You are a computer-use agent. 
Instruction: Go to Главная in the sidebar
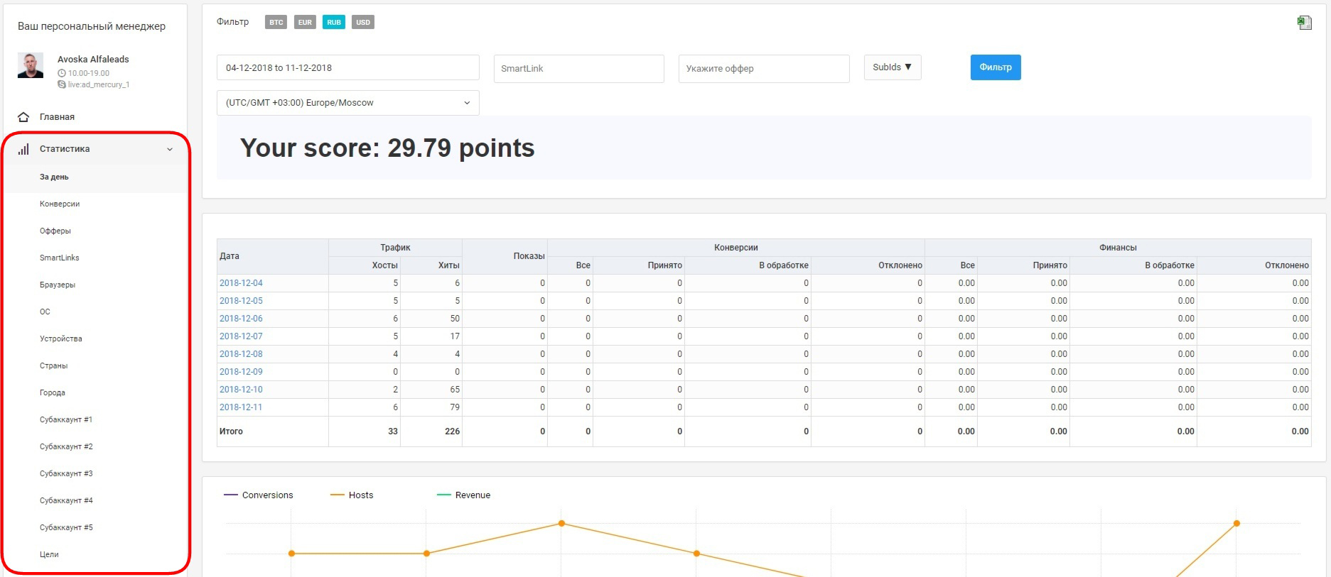[x=57, y=117]
